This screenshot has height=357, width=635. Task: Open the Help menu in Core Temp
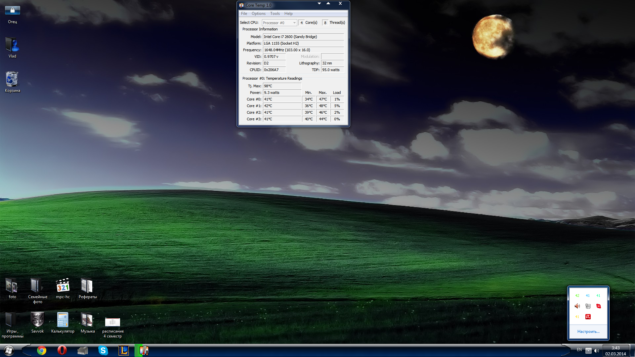click(x=288, y=14)
